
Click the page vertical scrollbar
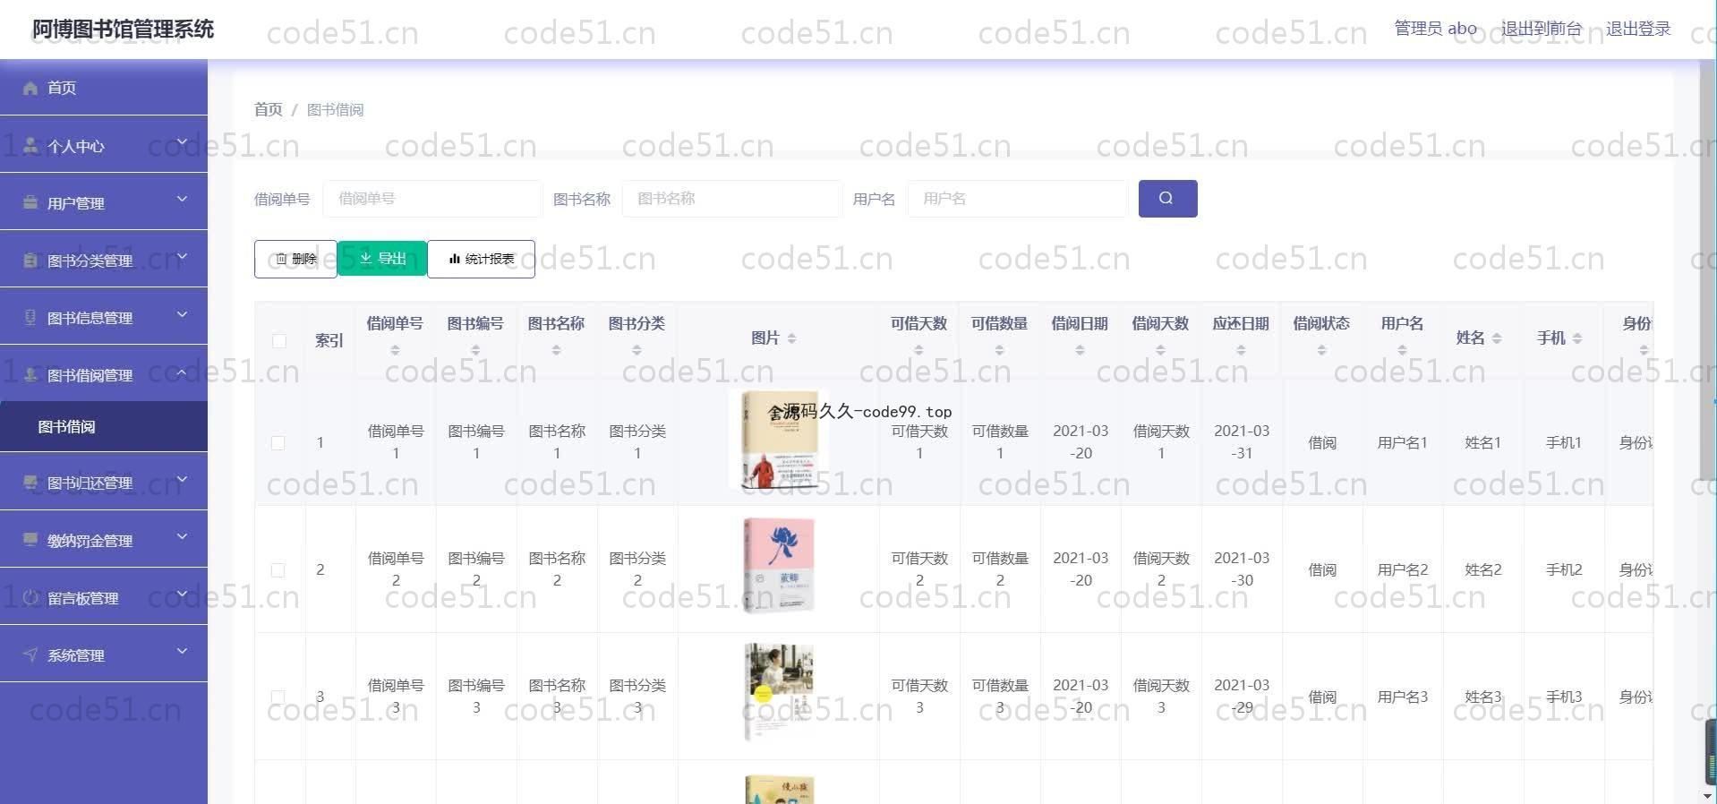click(1708, 269)
